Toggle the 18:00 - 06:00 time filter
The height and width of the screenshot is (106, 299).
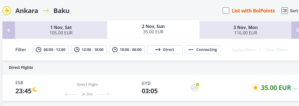[127, 50]
